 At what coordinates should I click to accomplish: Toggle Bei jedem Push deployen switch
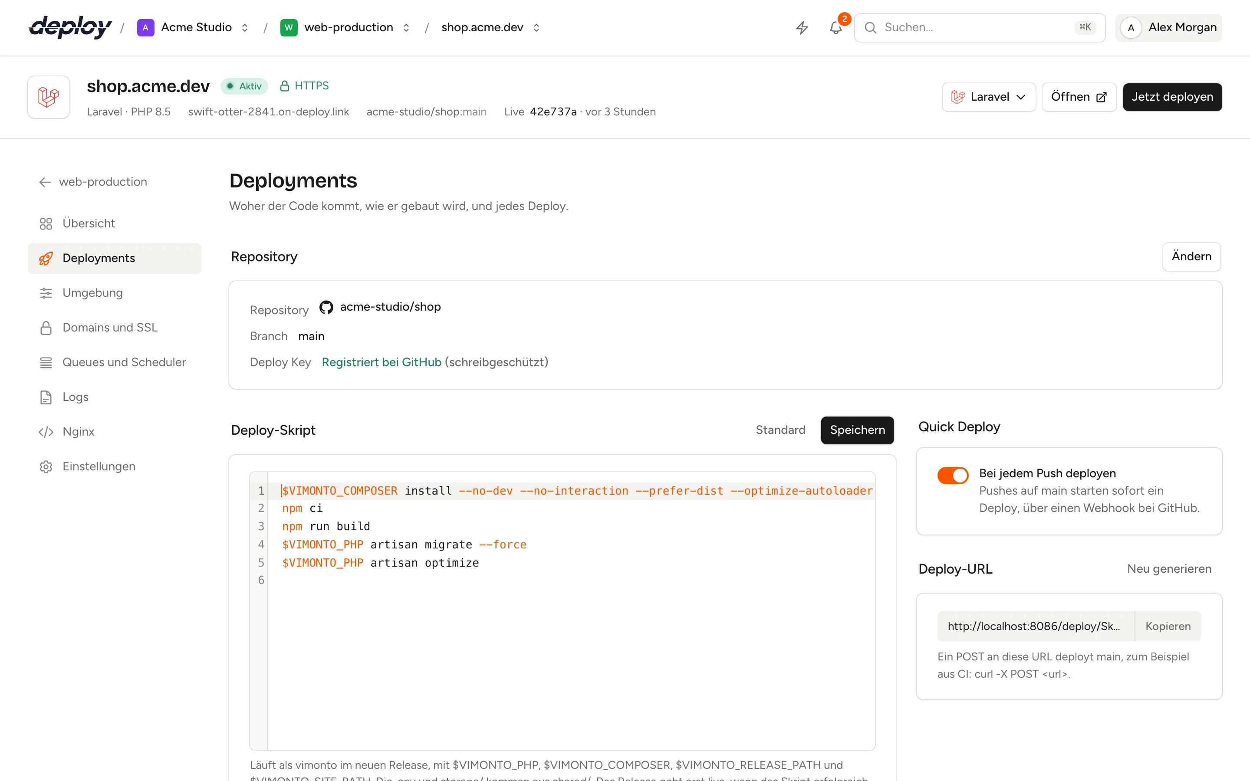953,475
